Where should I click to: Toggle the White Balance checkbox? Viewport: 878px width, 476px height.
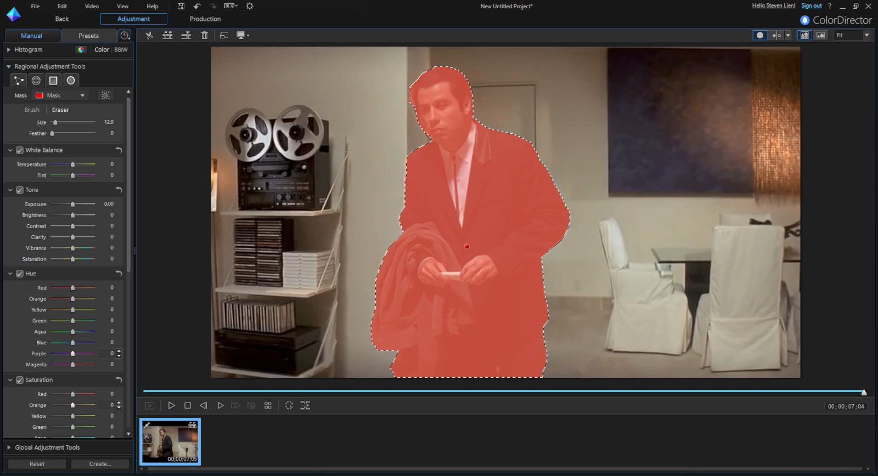pyautogui.click(x=20, y=150)
